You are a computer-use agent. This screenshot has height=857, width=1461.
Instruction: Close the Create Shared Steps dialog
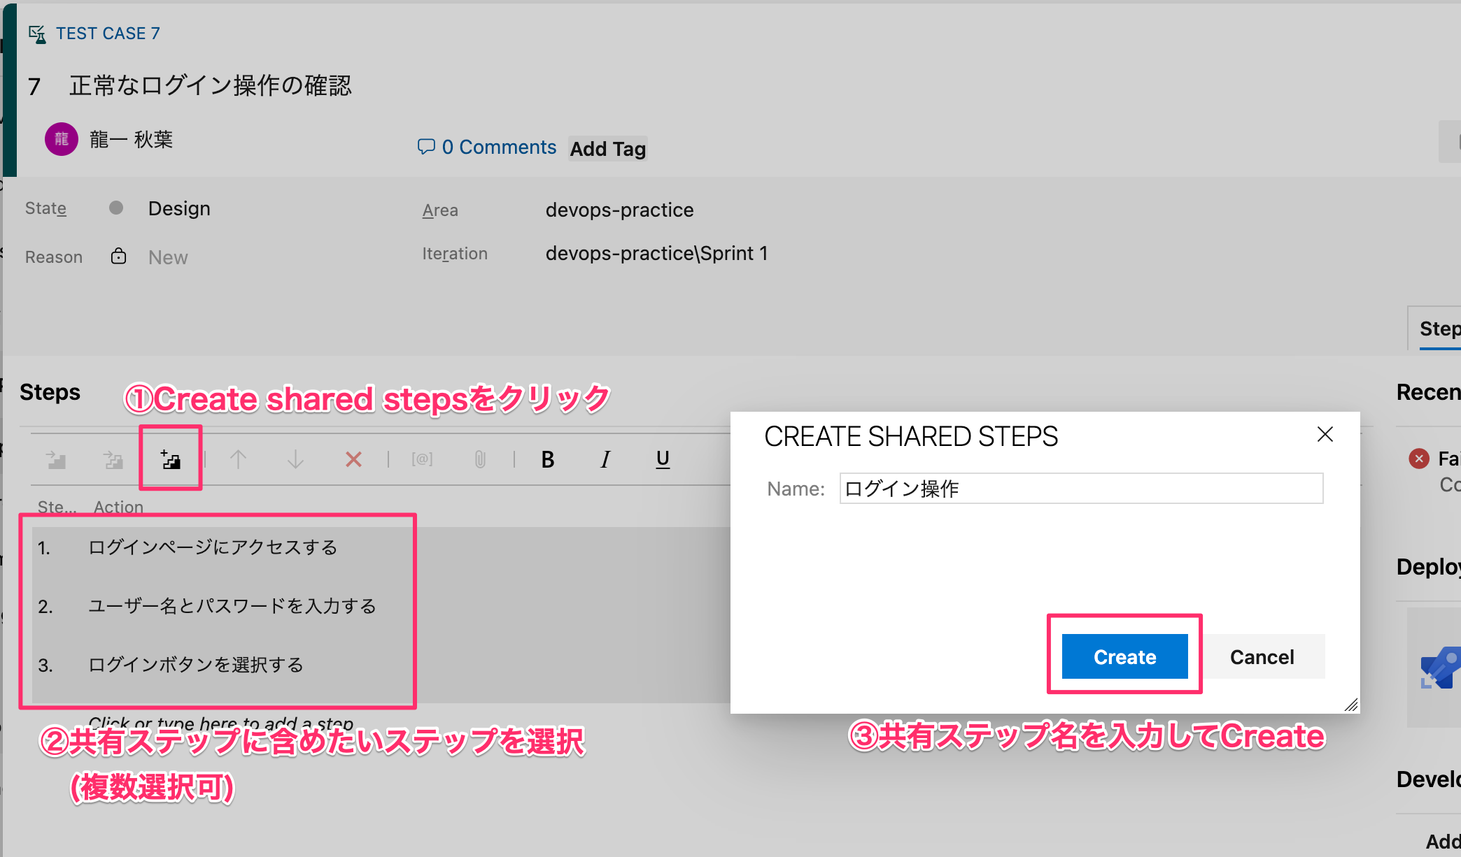click(1325, 435)
